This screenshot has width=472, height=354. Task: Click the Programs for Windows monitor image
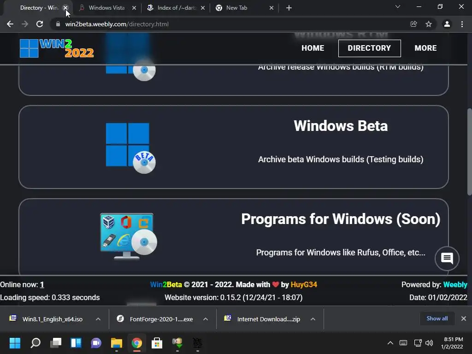[x=129, y=236]
